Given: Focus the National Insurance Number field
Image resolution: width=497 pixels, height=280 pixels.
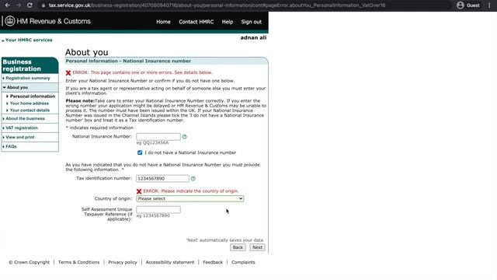Looking at the screenshot, I should coord(158,137).
